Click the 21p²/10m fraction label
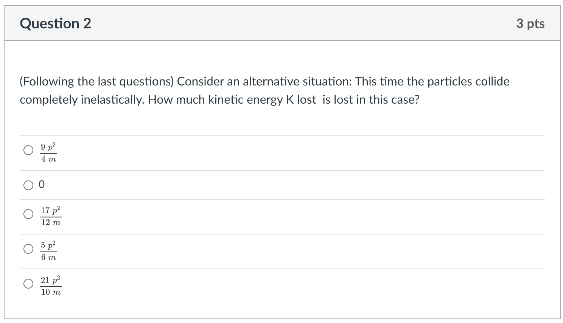Screen dimensions: 563x323 [51, 286]
